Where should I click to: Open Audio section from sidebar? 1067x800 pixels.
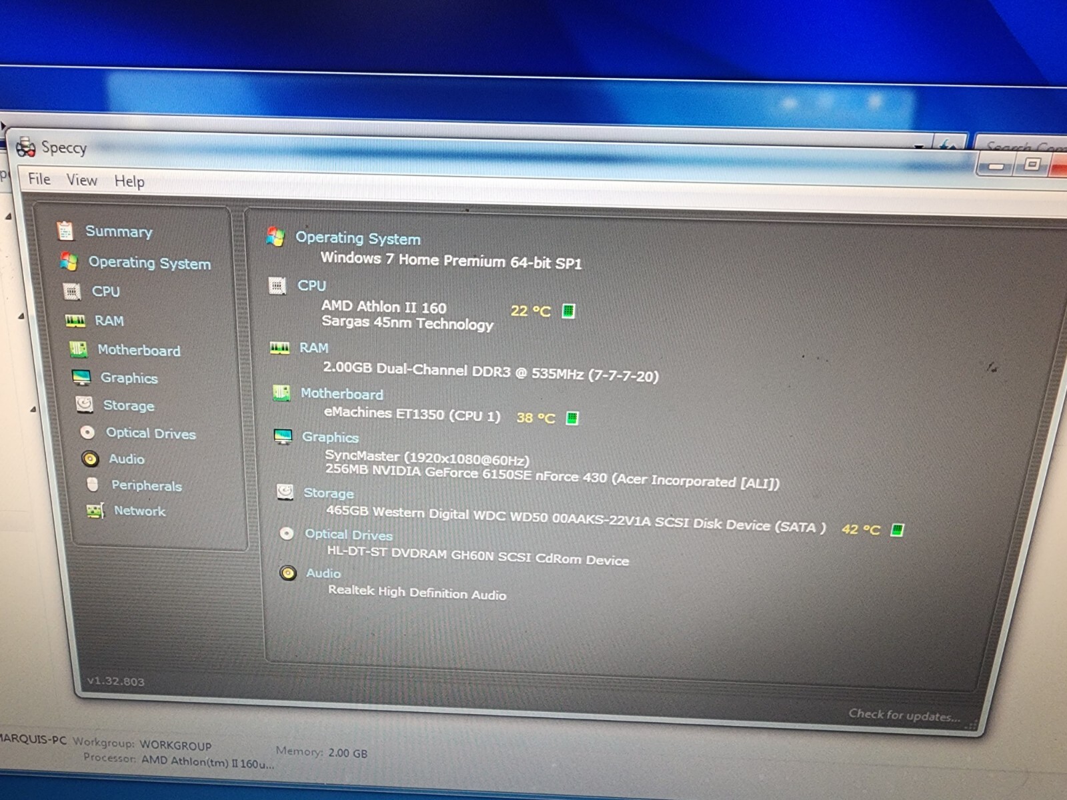click(x=127, y=459)
